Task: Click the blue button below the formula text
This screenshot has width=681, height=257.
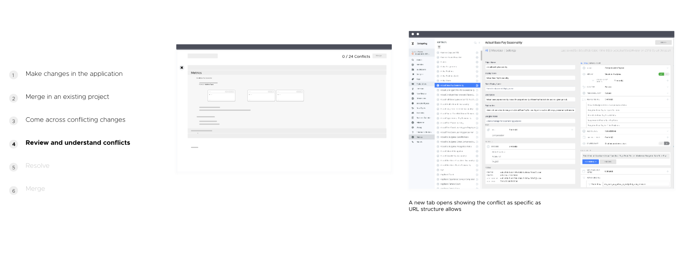Action: click(590, 162)
